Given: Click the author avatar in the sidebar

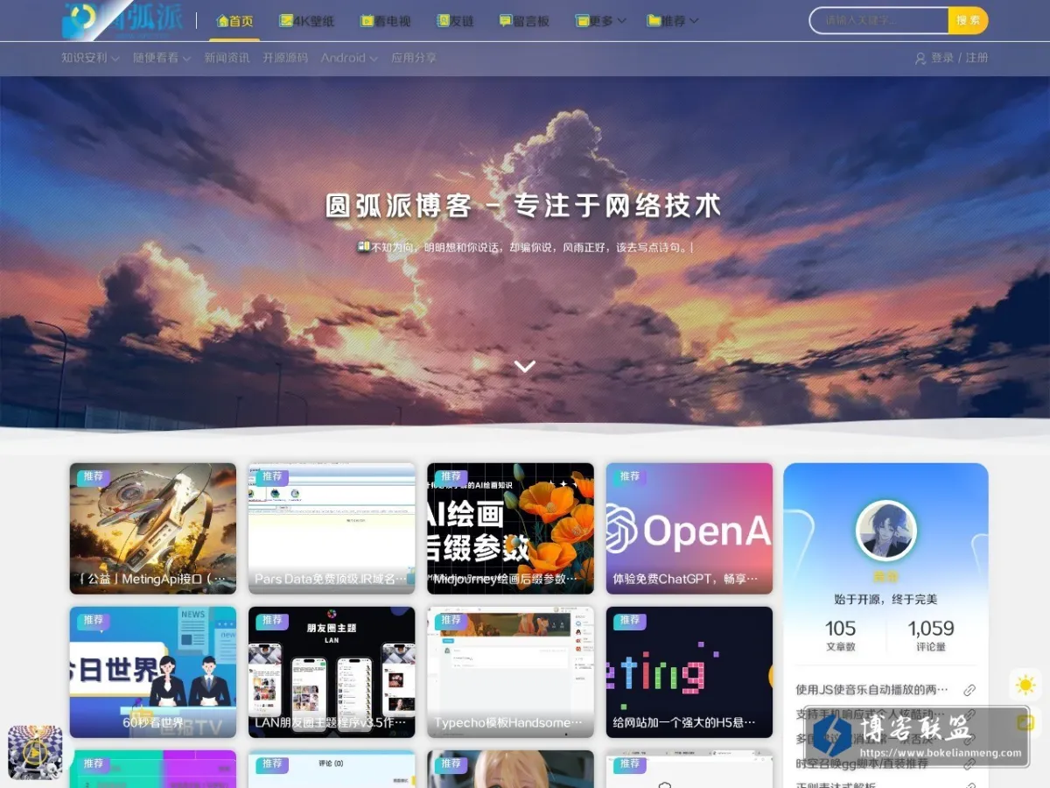Looking at the screenshot, I should coord(885,531).
